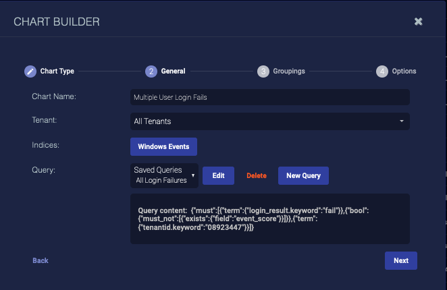The image size is (447, 290).
Task: Edit the All Login Failures query
Action: pos(218,175)
